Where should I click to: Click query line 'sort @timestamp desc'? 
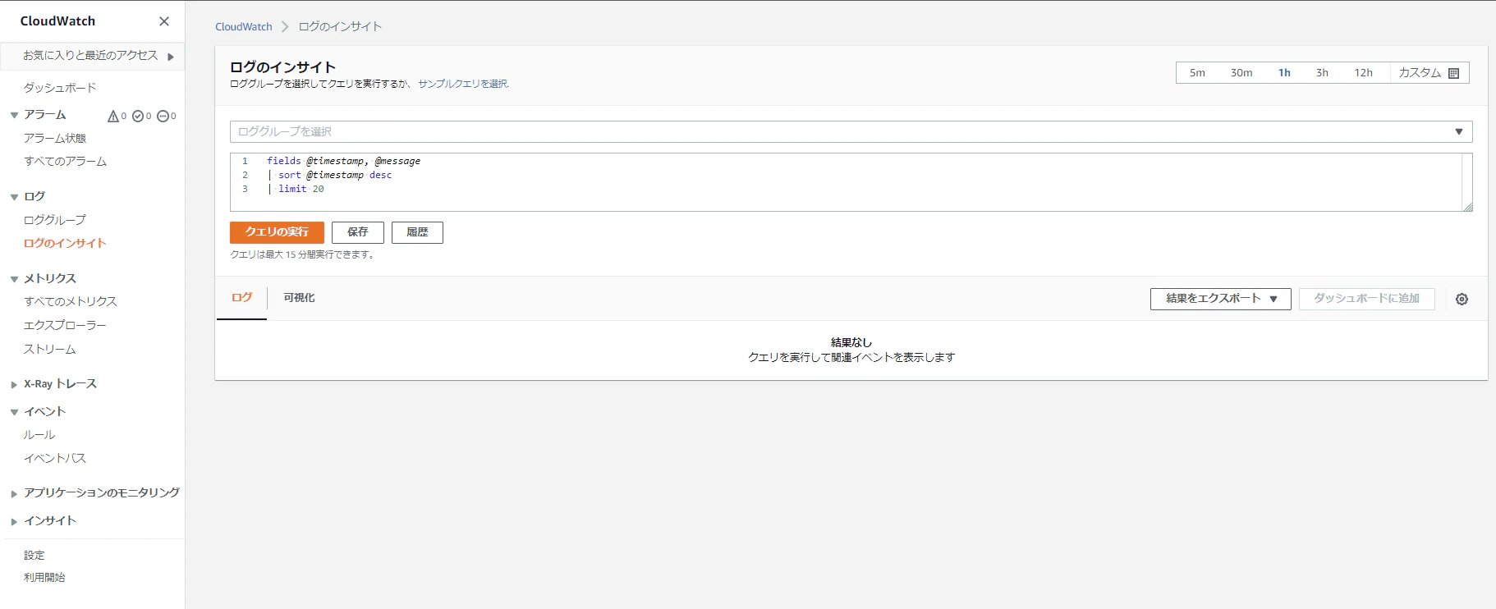[335, 175]
